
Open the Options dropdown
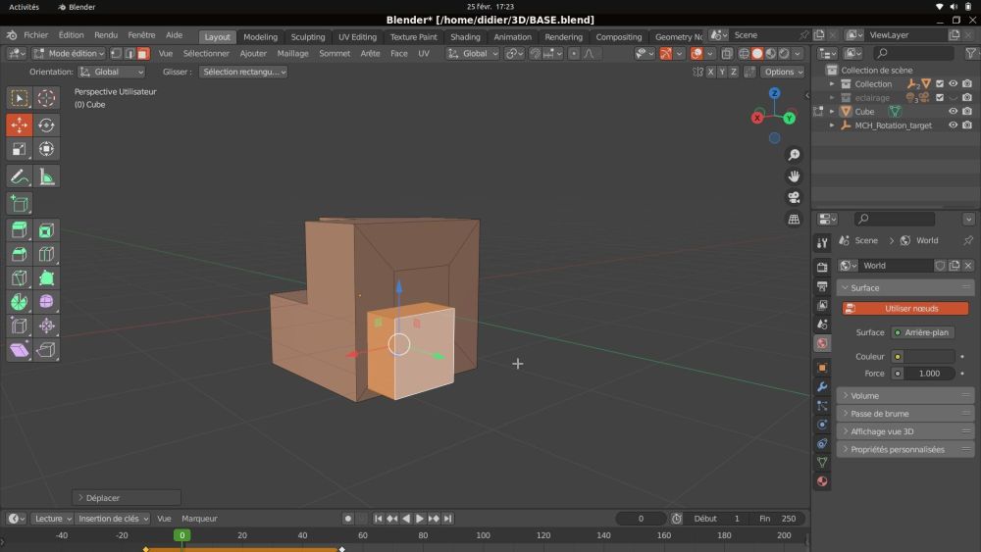[x=783, y=72]
